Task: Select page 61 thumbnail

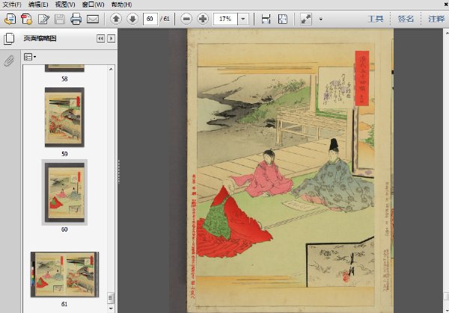Action: tap(64, 274)
